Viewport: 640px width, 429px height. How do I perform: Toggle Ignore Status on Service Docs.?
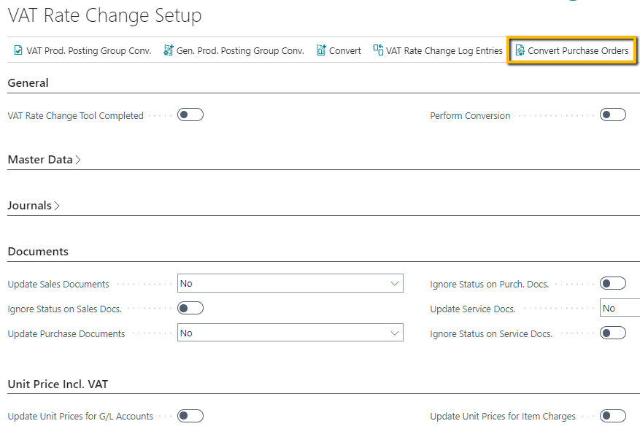click(612, 333)
